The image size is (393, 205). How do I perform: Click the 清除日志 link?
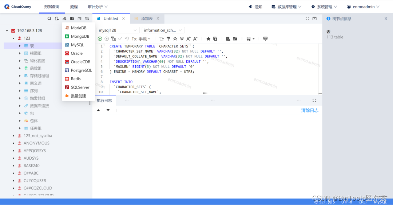[x=310, y=110]
